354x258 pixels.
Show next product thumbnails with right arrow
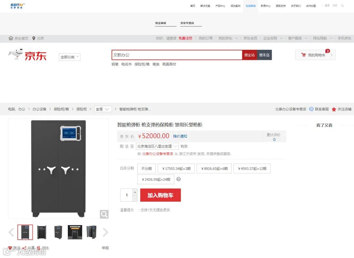pos(105,232)
